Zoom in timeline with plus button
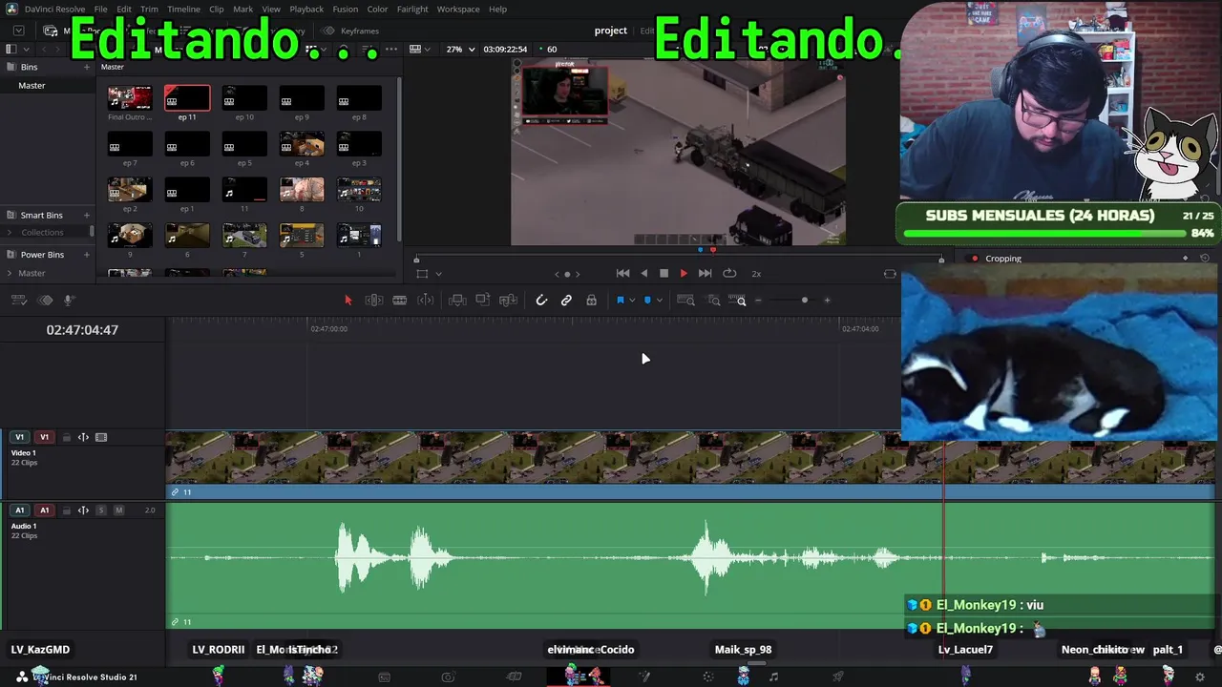The image size is (1222, 687). click(827, 301)
